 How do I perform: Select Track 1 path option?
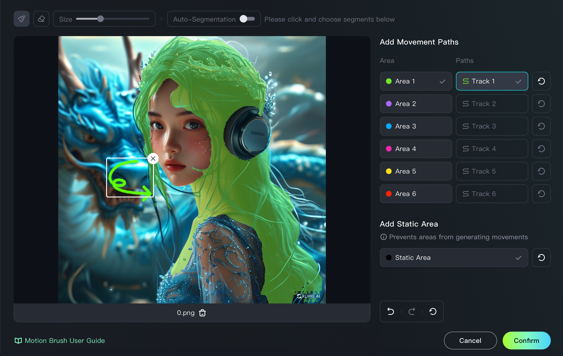[491, 81]
